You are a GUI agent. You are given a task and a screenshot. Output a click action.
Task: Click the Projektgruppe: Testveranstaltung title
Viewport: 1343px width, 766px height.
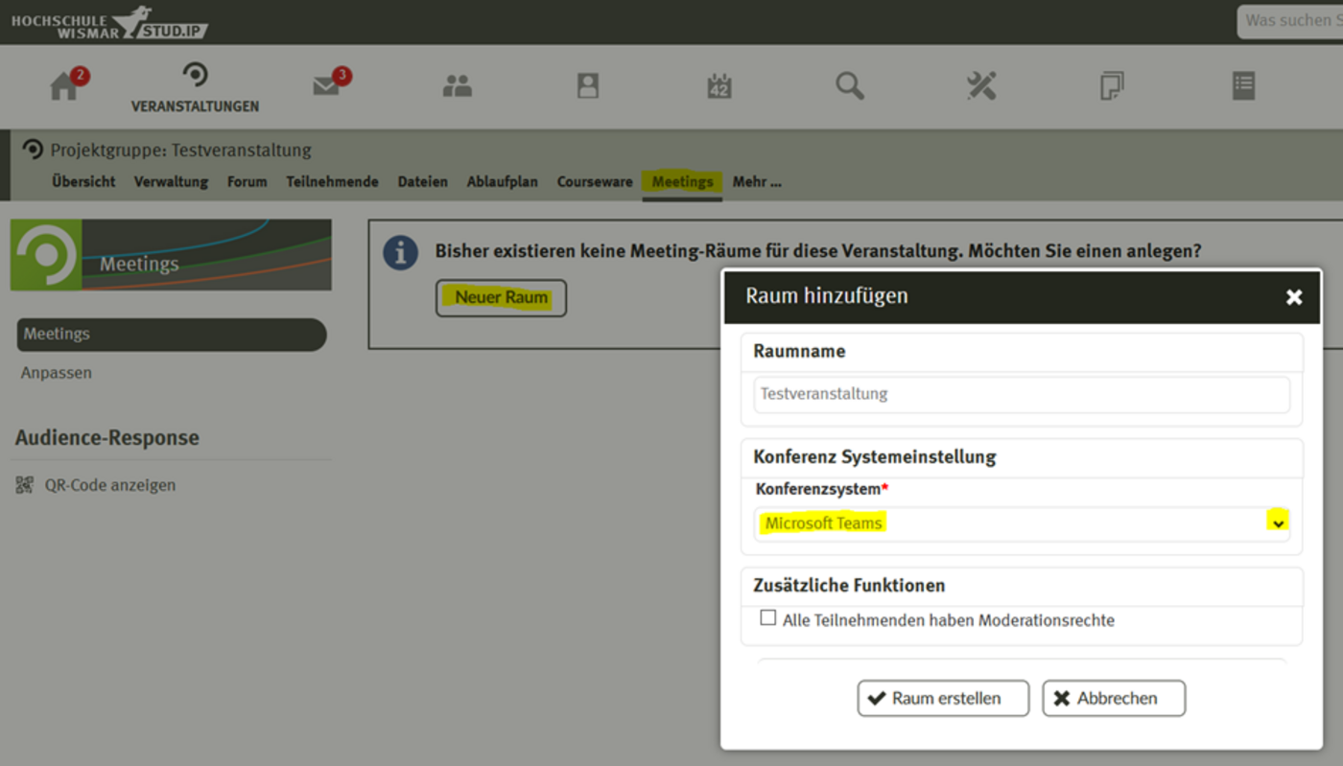click(180, 151)
